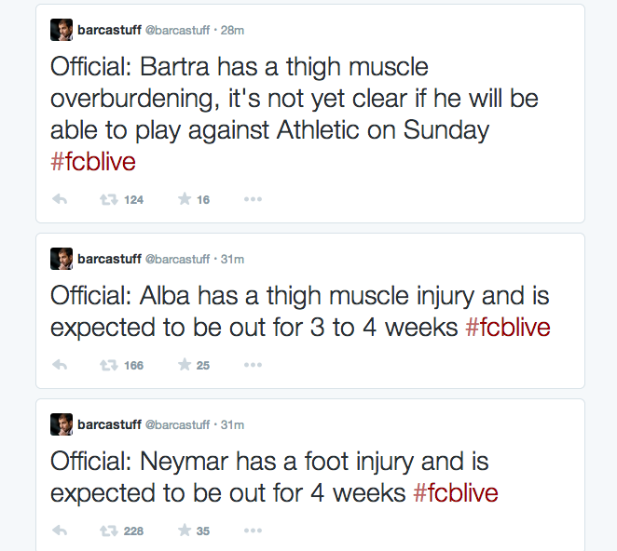Reply to the Alba thigh injury tweet

point(60,365)
